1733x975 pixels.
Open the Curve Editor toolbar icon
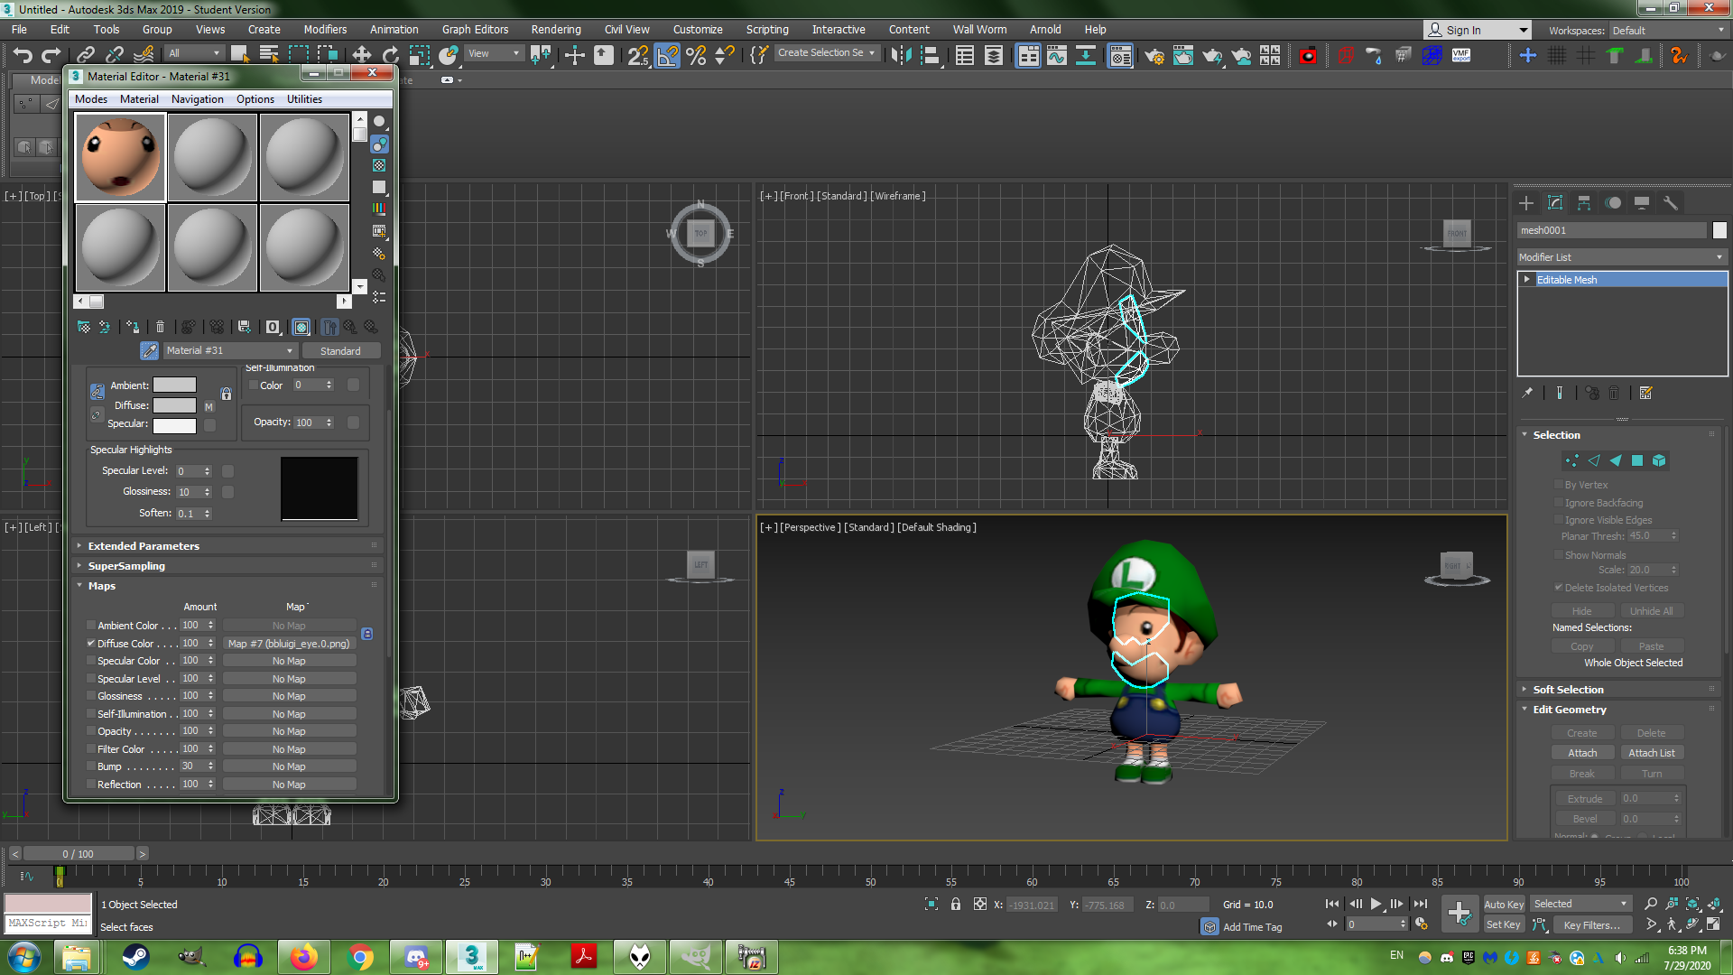click(x=1056, y=55)
